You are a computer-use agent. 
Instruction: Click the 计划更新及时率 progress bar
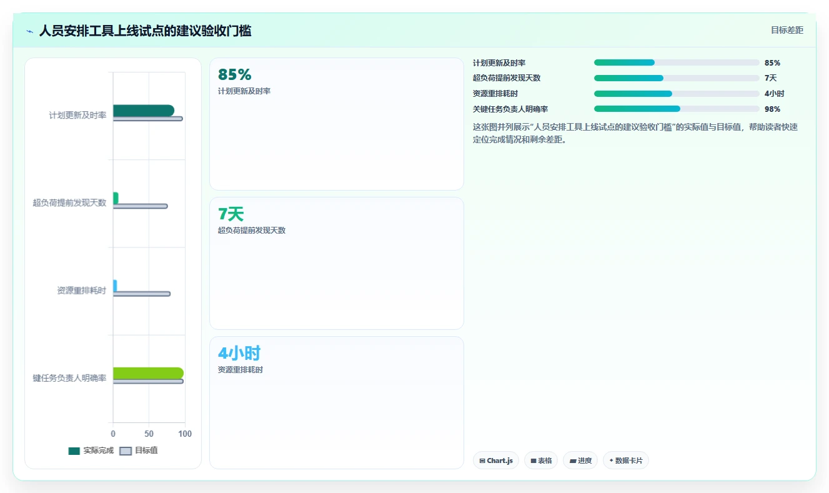[x=677, y=62]
